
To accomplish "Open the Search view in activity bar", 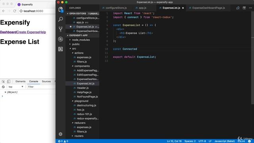I will tap(61, 19).
